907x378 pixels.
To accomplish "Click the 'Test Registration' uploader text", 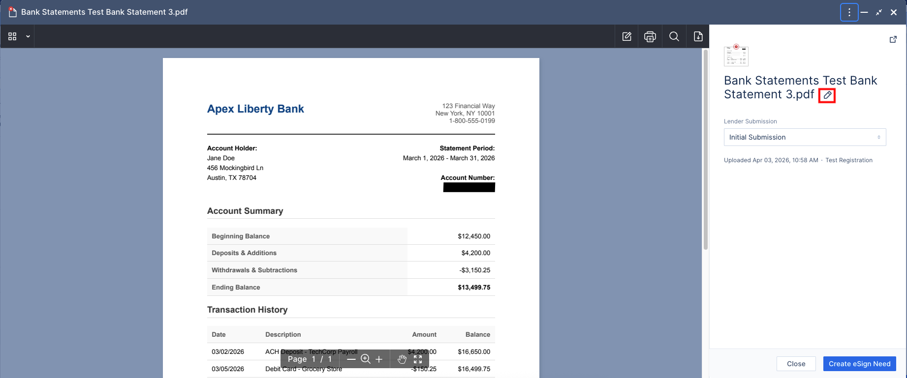I will 849,160.
